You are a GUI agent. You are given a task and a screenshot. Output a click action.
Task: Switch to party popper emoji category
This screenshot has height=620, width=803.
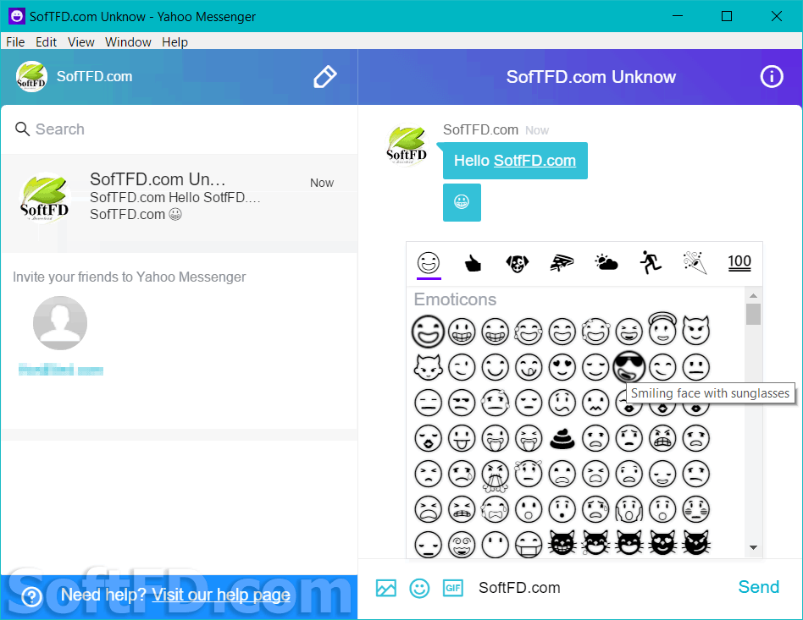click(695, 262)
